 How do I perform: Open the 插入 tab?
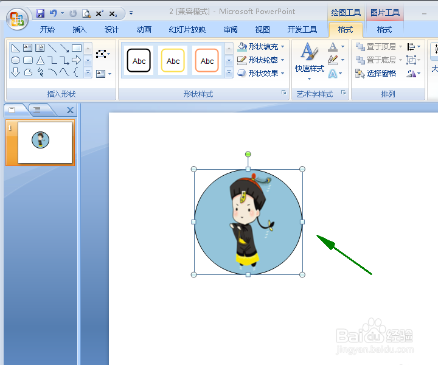pos(79,29)
